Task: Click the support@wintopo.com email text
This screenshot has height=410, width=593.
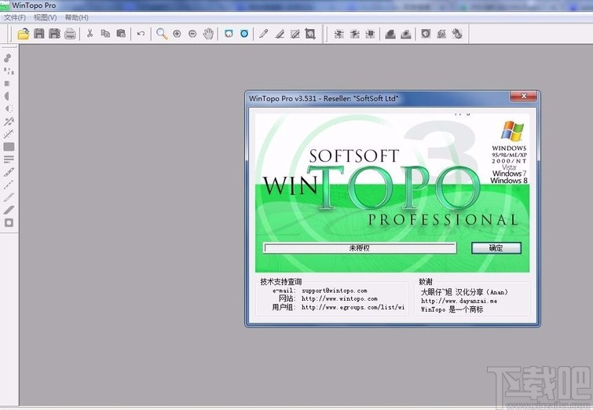Action: [335, 291]
